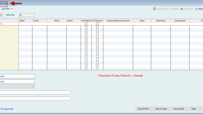Click the Duplicate icon
The height and width of the screenshot is (114, 203).
(182, 9)
